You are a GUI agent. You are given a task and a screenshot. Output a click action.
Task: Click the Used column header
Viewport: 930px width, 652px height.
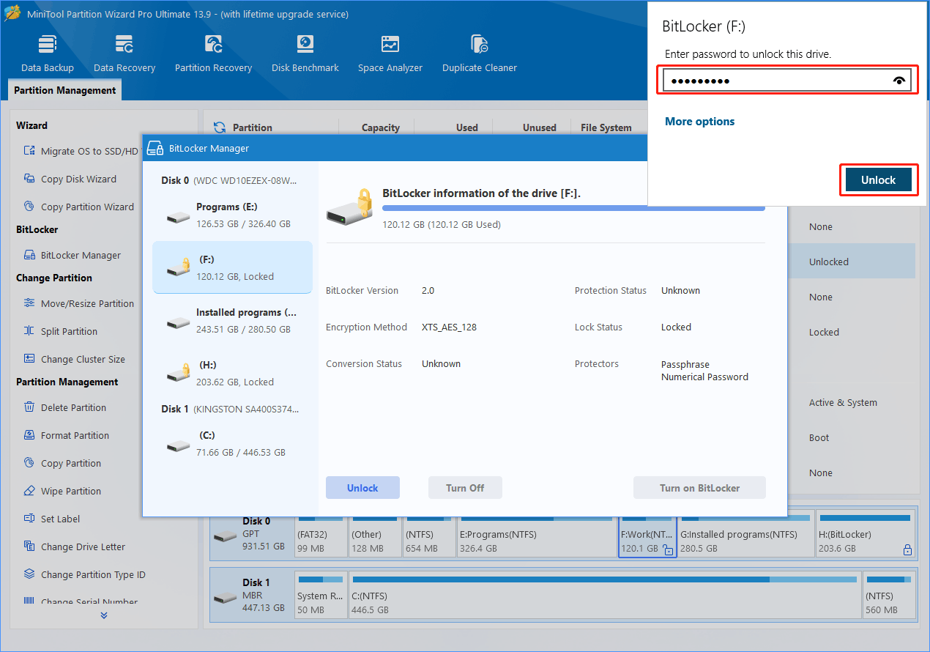466,127
